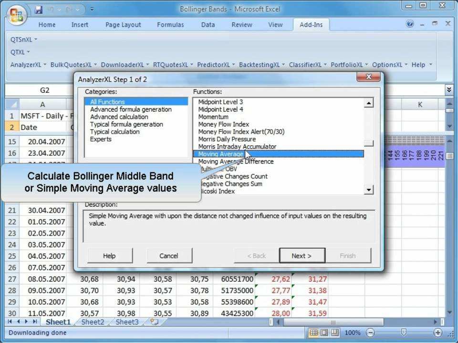Switch to the Formulas tab
458x343 pixels.
(x=170, y=25)
